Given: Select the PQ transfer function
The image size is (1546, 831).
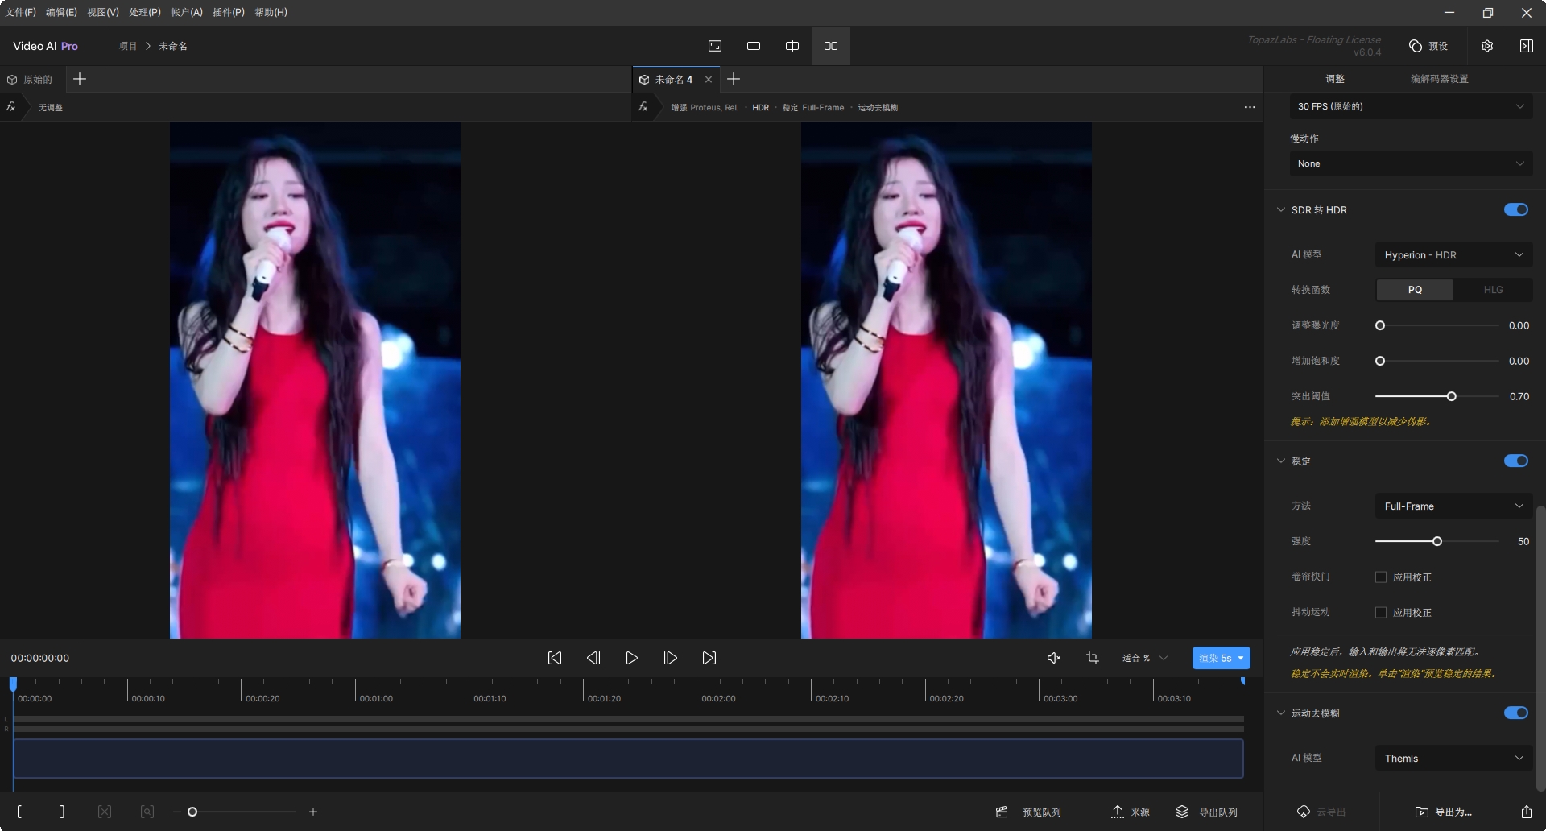Looking at the screenshot, I should pyautogui.click(x=1415, y=290).
